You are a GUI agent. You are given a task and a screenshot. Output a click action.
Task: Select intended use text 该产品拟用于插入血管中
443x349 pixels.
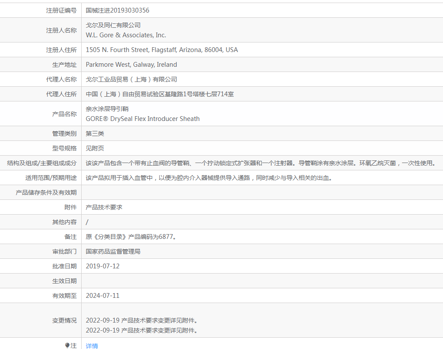[x=209, y=178]
